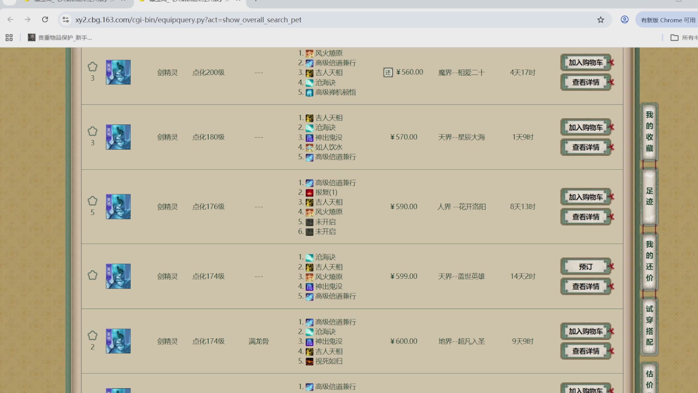Add ¥570.00 pet to shopping cart
Viewport: 698px width, 393px height.
(585, 127)
